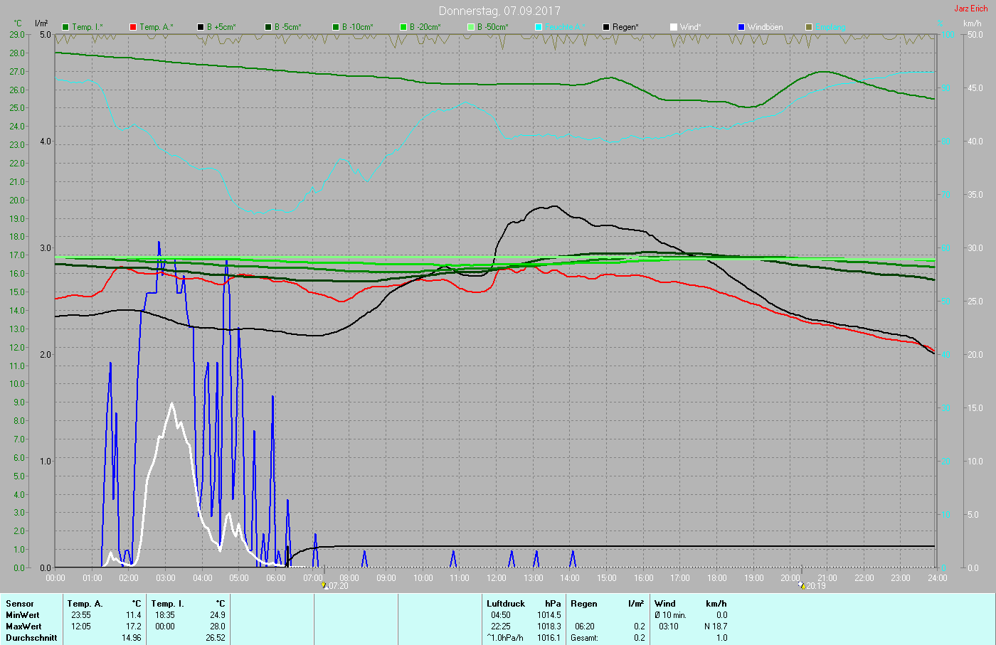Click the bright green B -20cm legend swatch
The width and height of the screenshot is (996, 645).
click(x=403, y=27)
